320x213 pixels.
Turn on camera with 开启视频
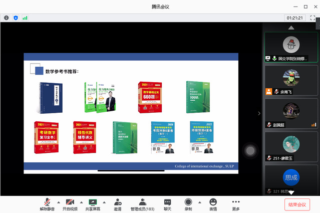(x=70, y=204)
